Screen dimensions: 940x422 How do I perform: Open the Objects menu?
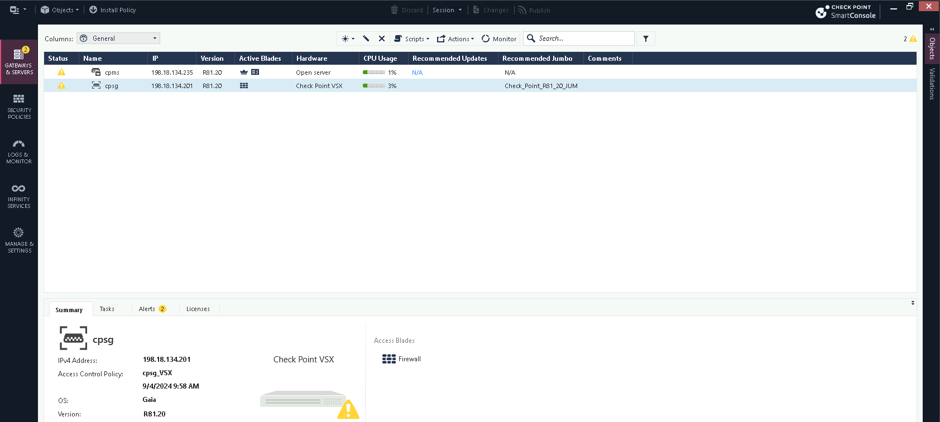[x=60, y=10]
